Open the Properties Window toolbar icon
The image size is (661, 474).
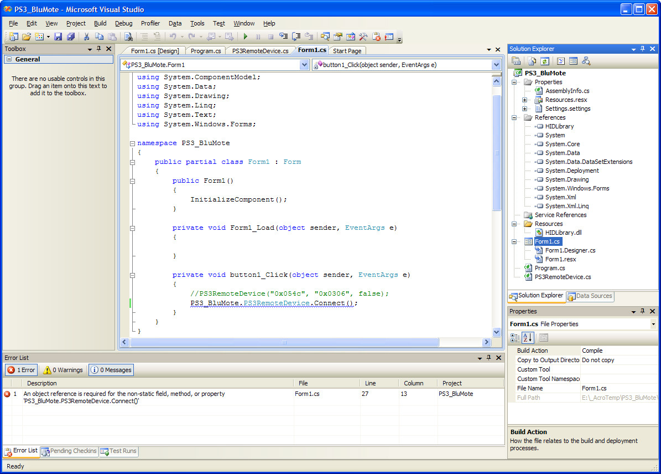[337, 37]
